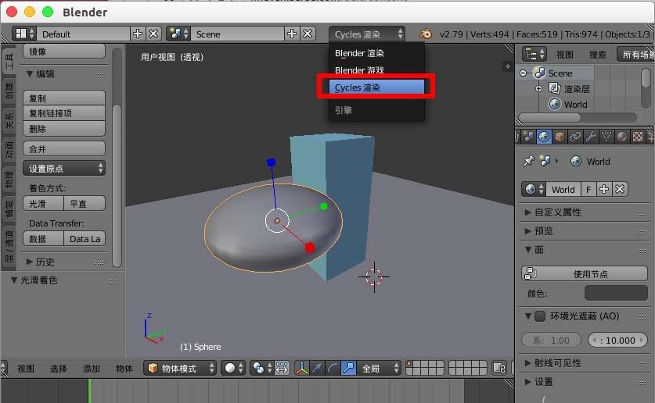The image size is (655, 403).
Task: Click the 镜像 mirror button
Action: [x=64, y=52]
